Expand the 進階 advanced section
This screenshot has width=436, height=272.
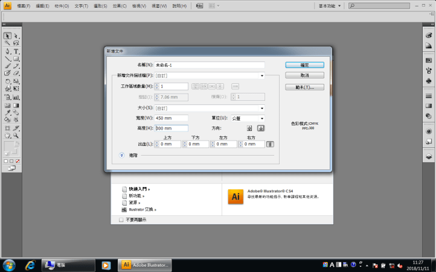pyautogui.click(x=122, y=155)
